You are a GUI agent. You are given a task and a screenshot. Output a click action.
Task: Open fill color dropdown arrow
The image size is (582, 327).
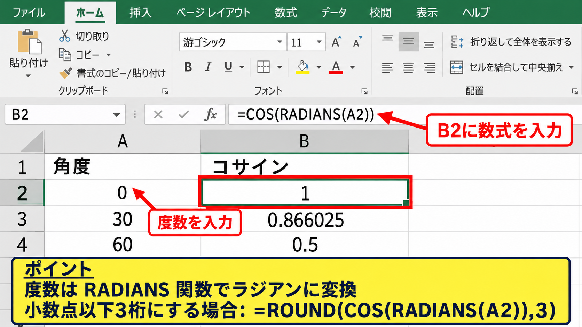[x=319, y=67]
